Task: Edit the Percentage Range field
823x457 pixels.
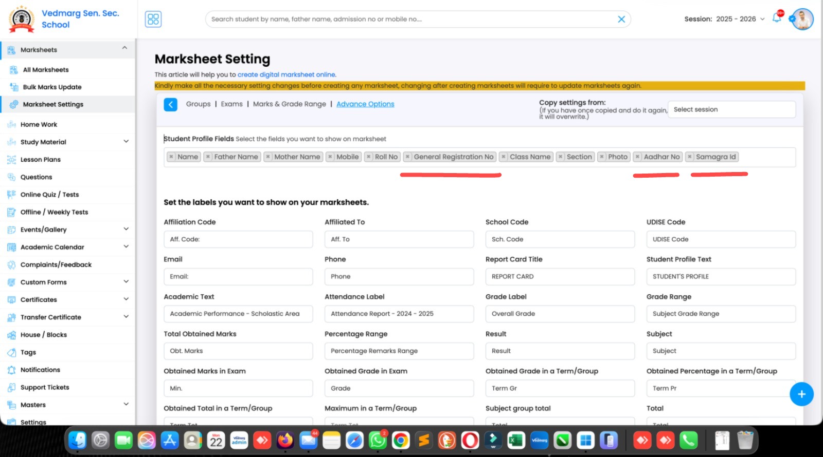Action: coord(399,351)
